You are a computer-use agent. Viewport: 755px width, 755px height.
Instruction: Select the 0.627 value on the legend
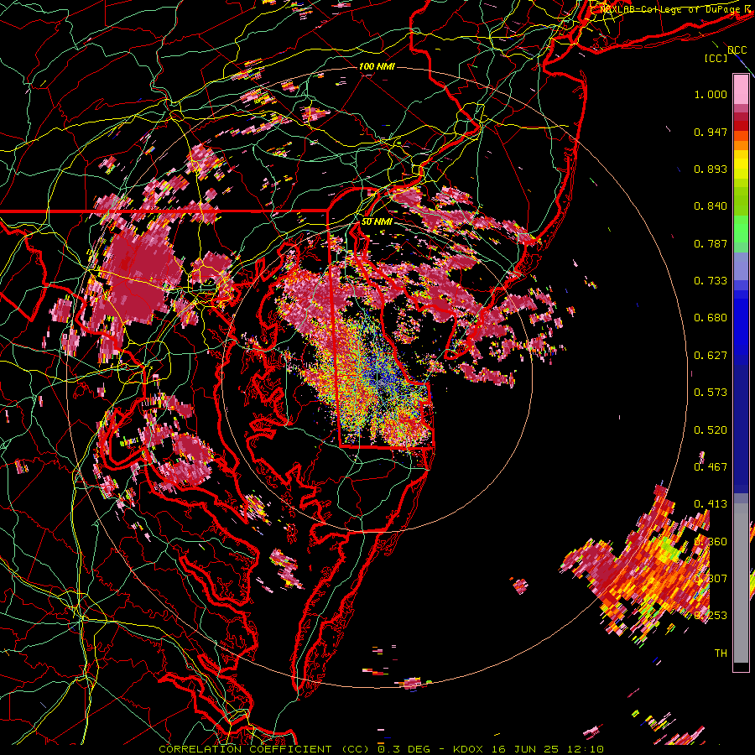coord(711,356)
